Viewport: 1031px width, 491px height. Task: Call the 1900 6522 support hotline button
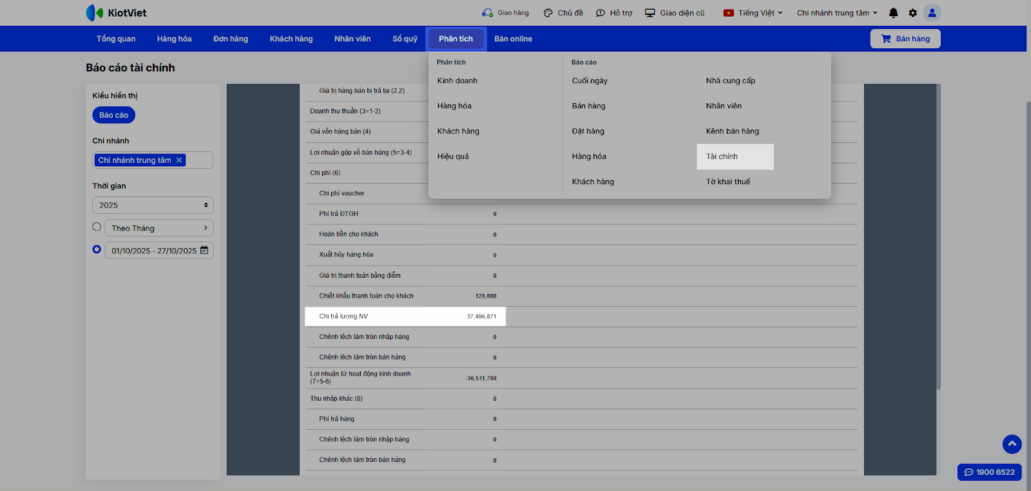(990, 472)
